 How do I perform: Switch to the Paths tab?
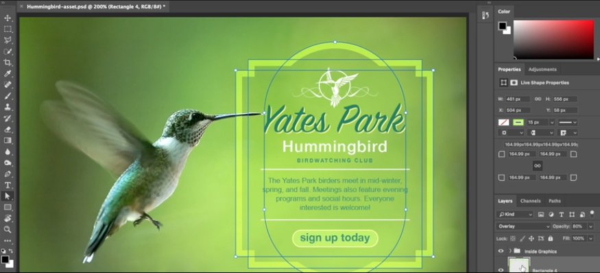tap(555, 200)
